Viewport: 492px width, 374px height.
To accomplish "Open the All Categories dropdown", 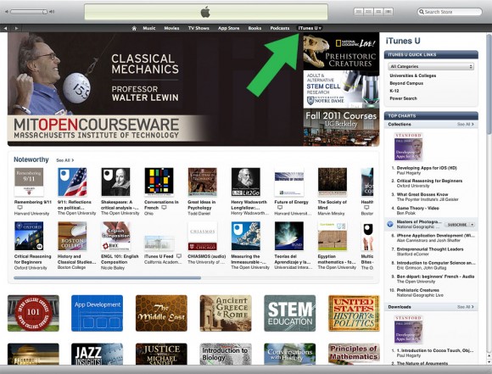I will pos(431,66).
